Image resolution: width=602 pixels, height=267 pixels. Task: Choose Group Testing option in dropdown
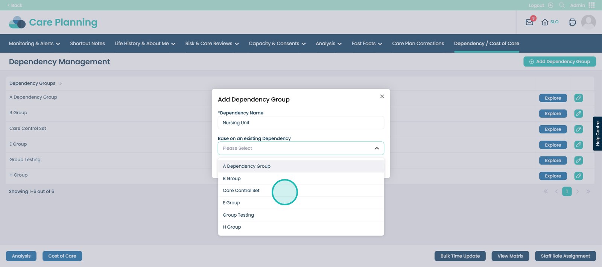click(238, 215)
